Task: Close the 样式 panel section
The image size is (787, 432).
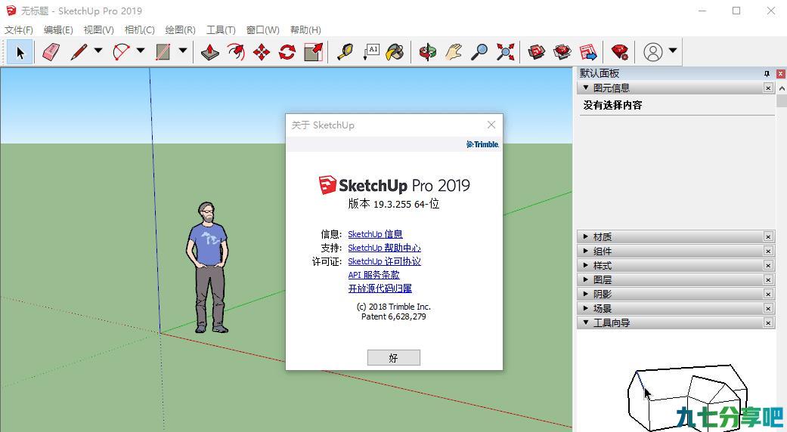Action: (x=768, y=265)
